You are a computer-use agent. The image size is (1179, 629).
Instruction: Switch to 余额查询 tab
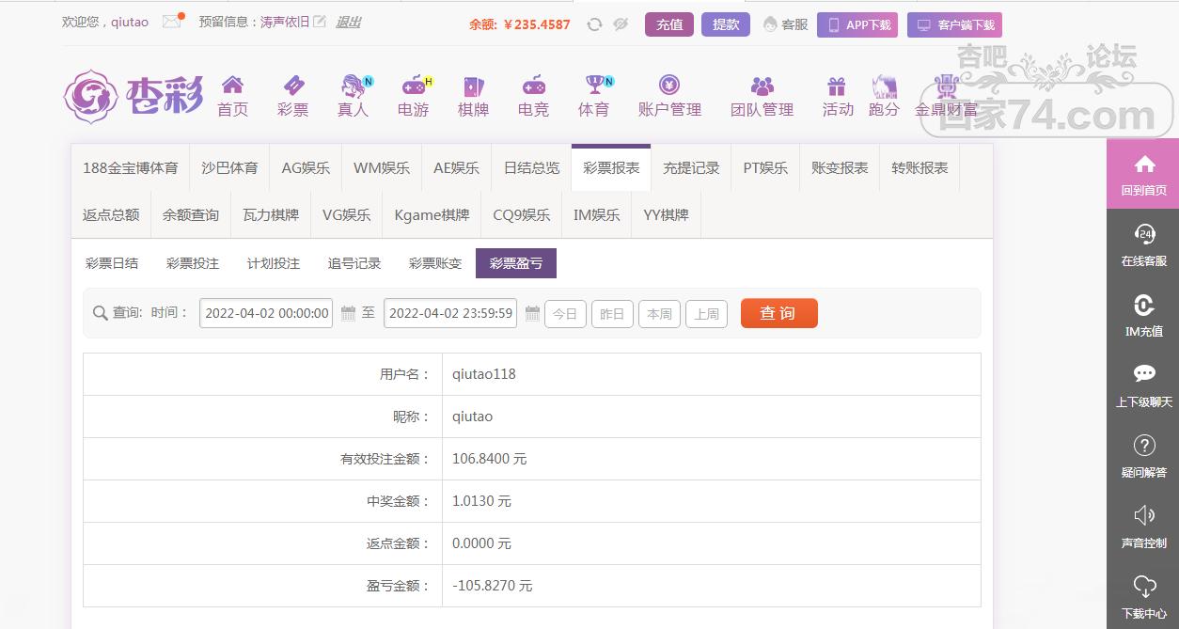(191, 215)
